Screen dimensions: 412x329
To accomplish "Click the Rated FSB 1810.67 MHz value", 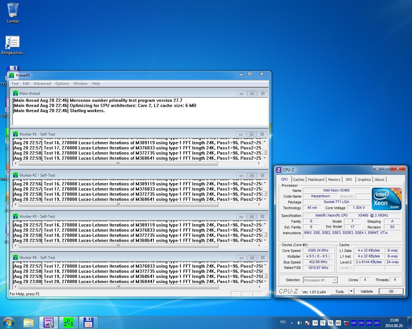I will click(318, 268).
